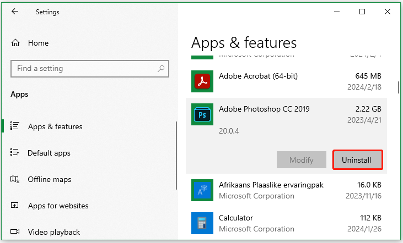This screenshot has width=403, height=243.
Task: Click the search magnifier icon
Action: 161,69
